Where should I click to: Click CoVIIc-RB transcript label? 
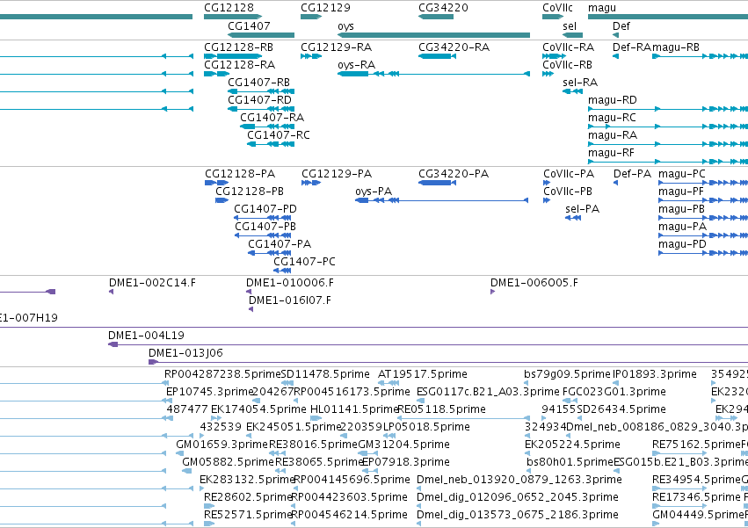(x=567, y=65)
